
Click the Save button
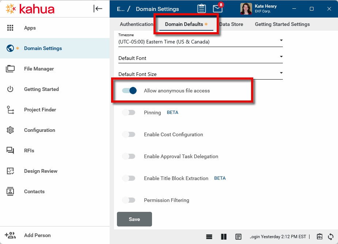(x=134, y=219)
